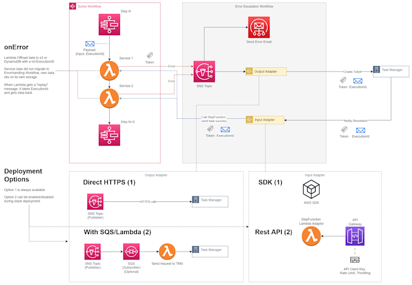412x285 pixels.
Task: Click the Create Ticket arrow label
Action: [353, 72]
